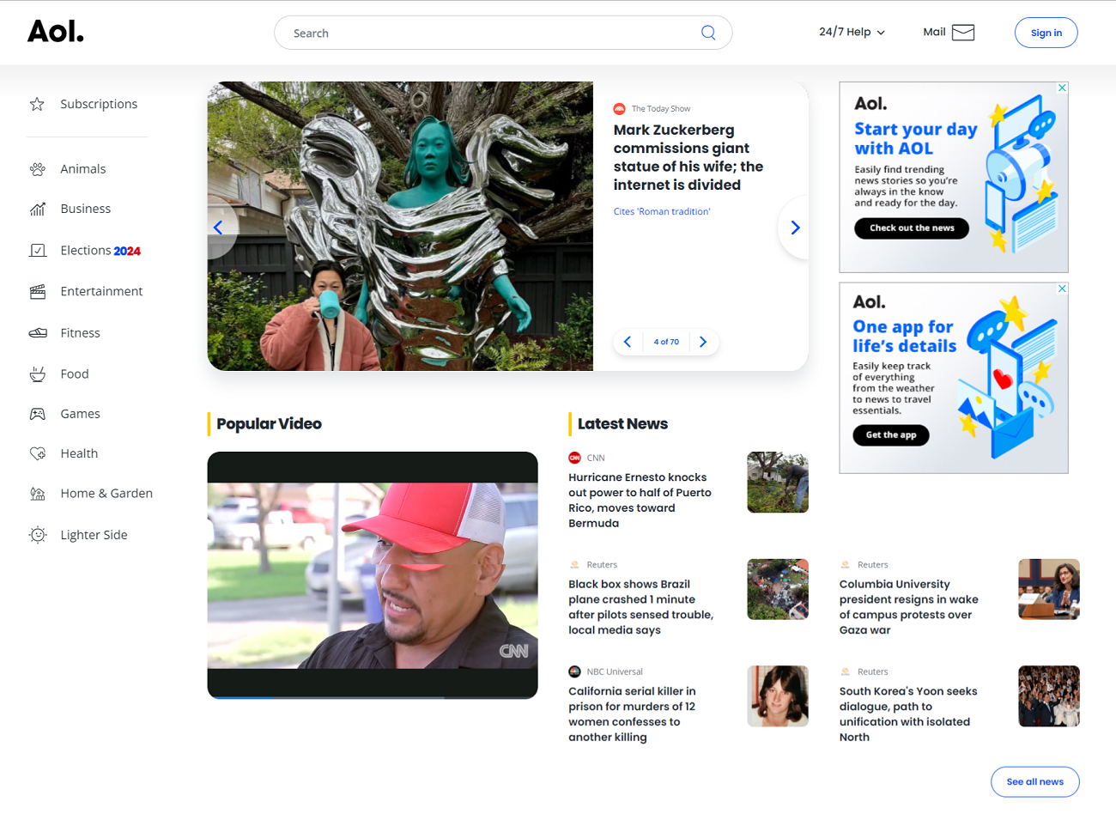Open the Entertainment section
1116x814 pixels.
[101, 291]
